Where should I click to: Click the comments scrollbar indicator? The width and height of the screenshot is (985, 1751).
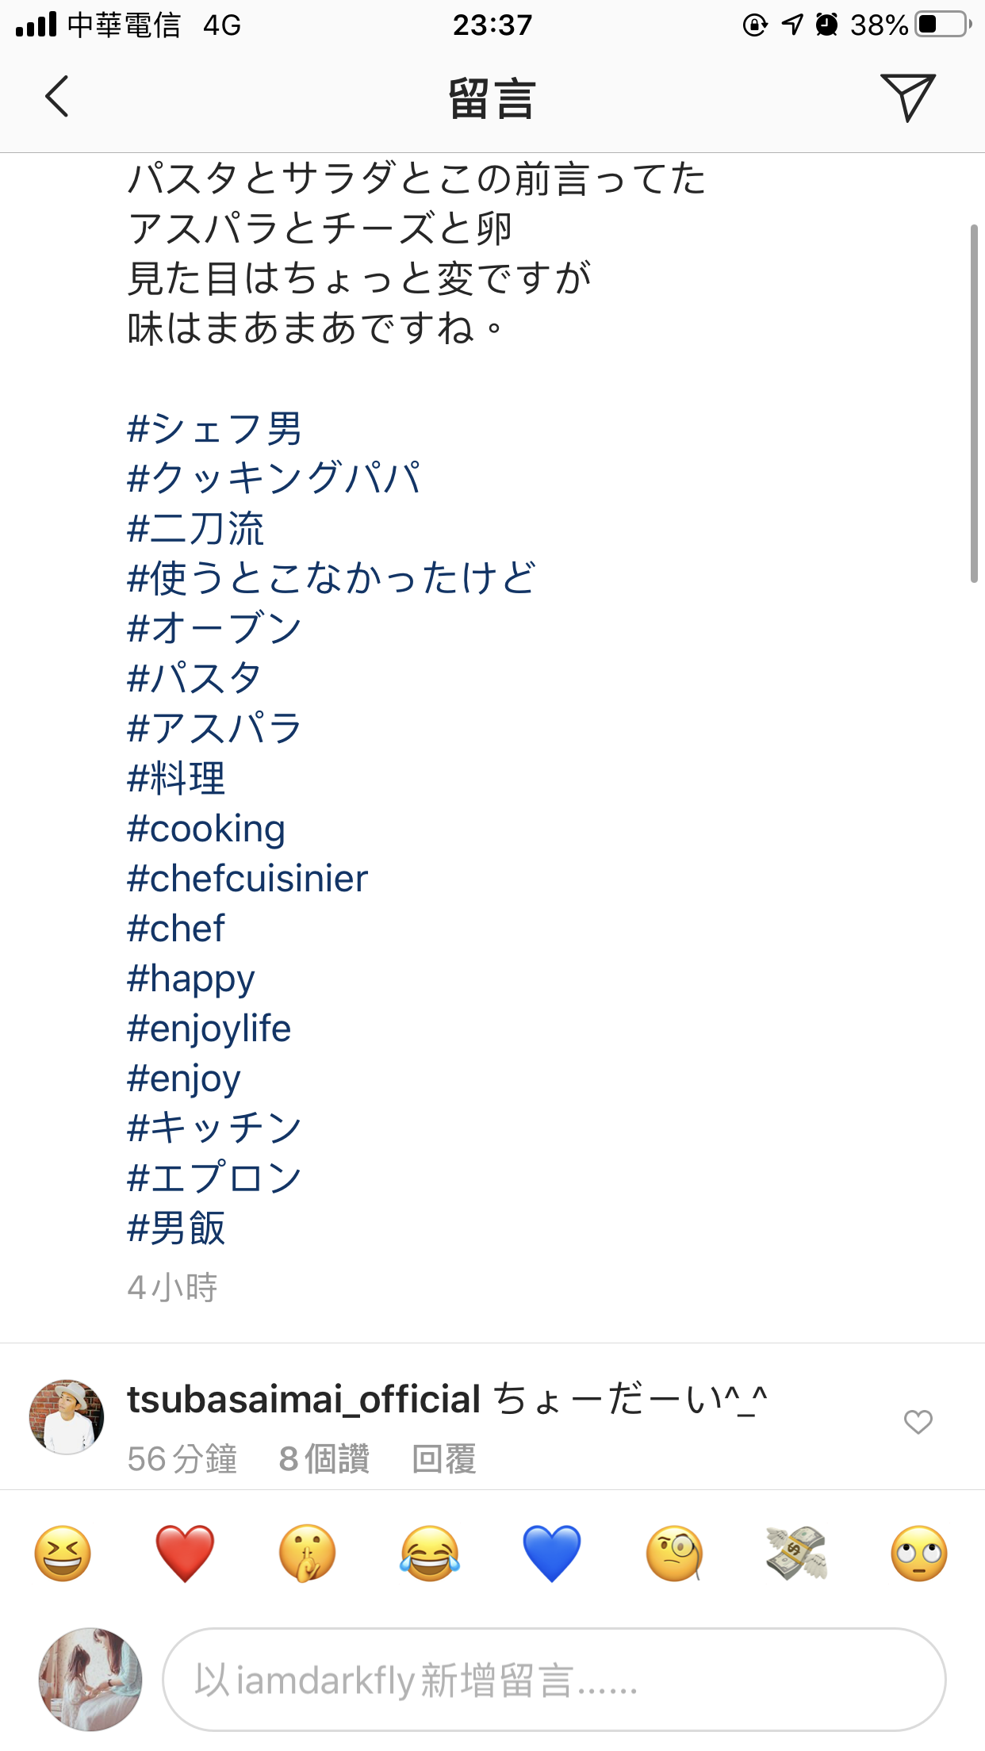(975, 404)
